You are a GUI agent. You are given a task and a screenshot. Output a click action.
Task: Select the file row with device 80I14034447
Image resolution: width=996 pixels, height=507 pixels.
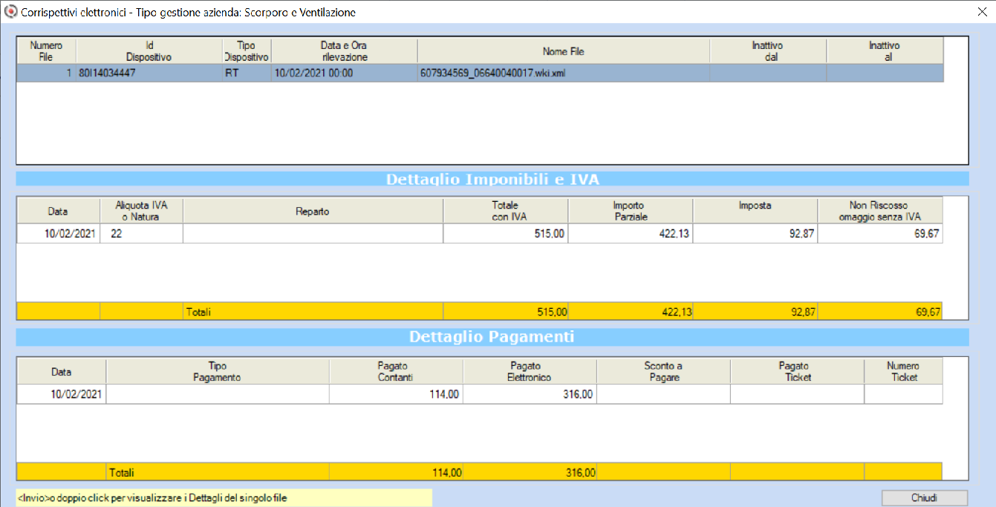[481, 73]
